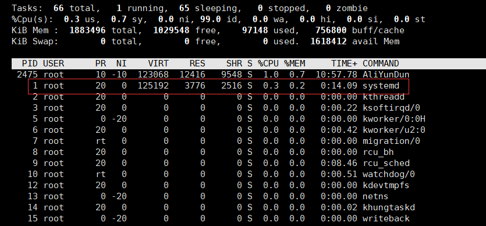The height and width of the screenshot is (226, 486).
Task: Click systemd RES value 3776
Action: (195, 86)
